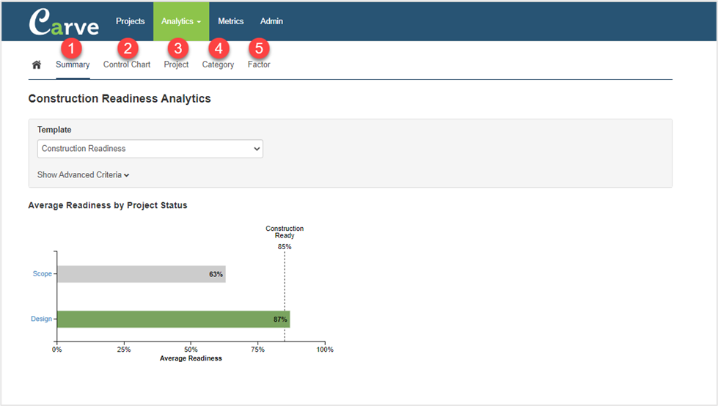
Task: Click the Template field label
Action: [54, 130]
